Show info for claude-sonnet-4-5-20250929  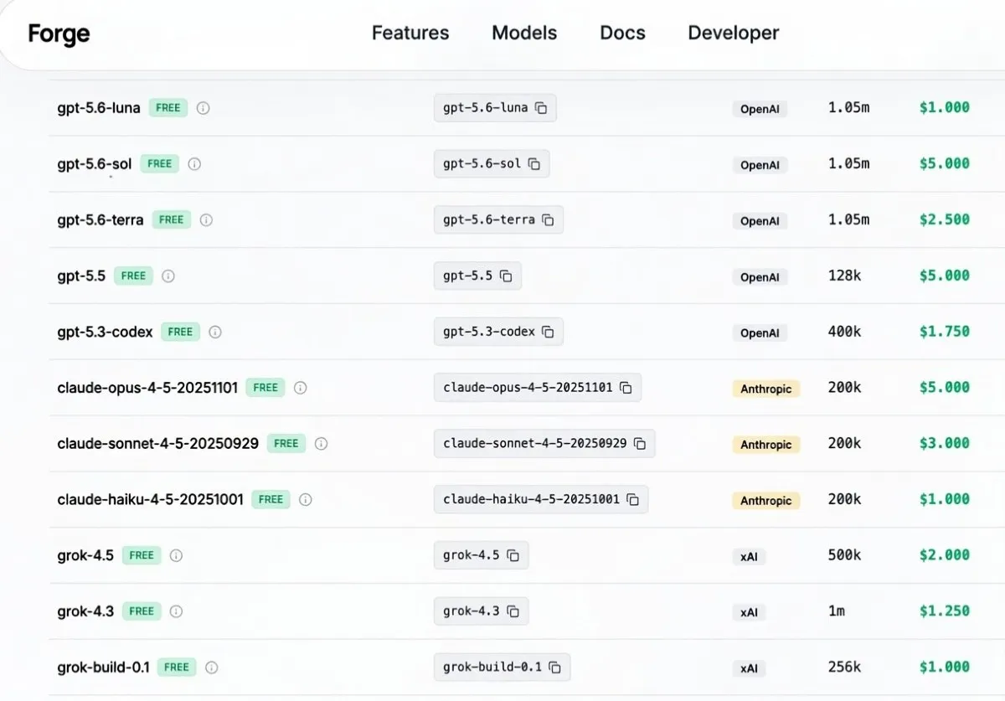click(321, 444)
